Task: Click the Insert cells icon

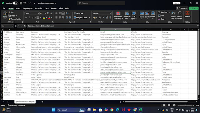Action: (x=141, y=13)
